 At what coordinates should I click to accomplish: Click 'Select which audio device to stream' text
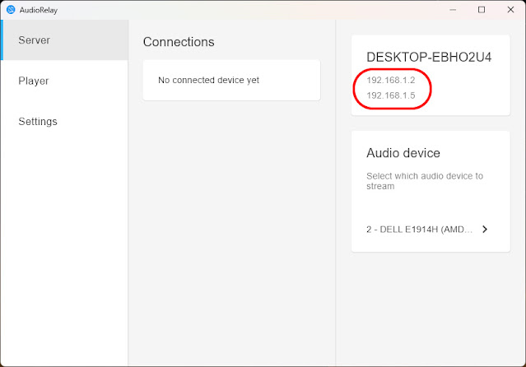click(x=424, y=180)
